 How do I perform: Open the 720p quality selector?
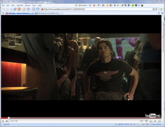click(x=142, y=121)
